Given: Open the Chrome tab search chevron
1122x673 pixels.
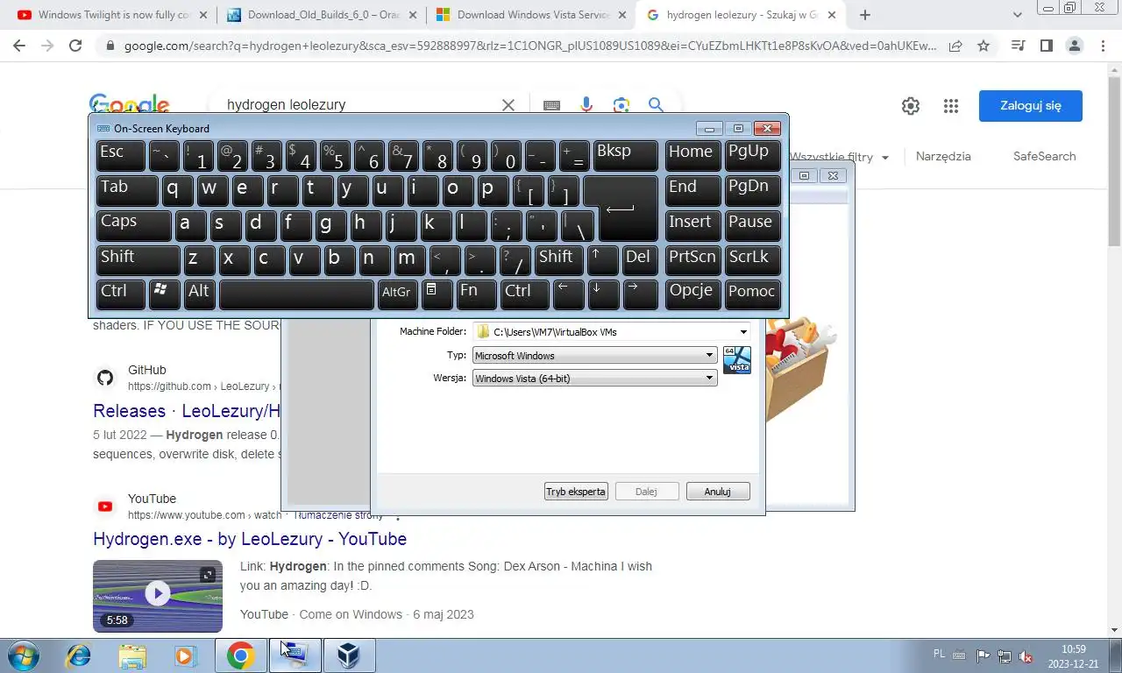Looking at the screenshot, I should point(1017,15).
